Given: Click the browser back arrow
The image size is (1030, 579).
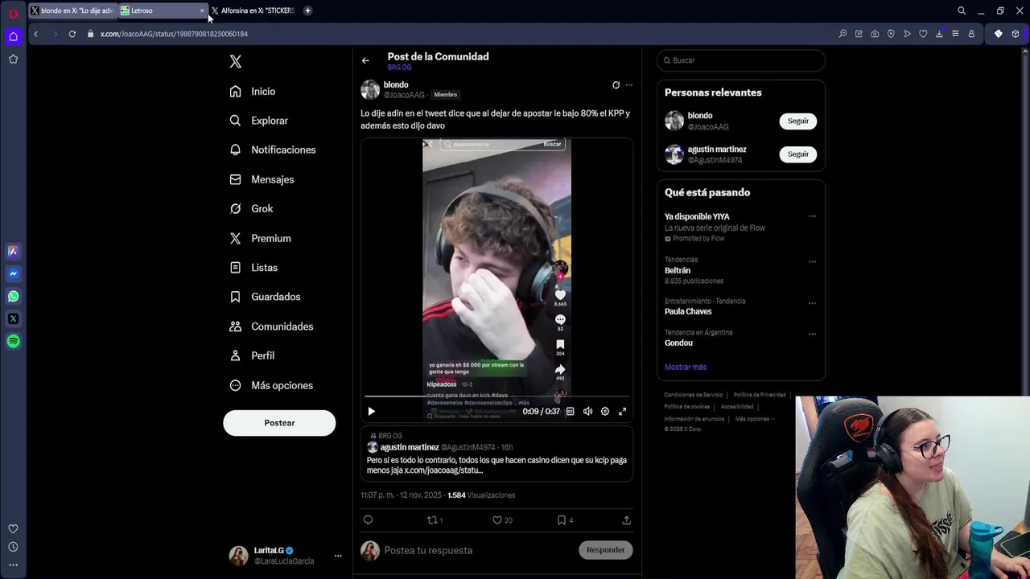Looking at the screenshot, I should pyautogui.click(x=36, y=34).
